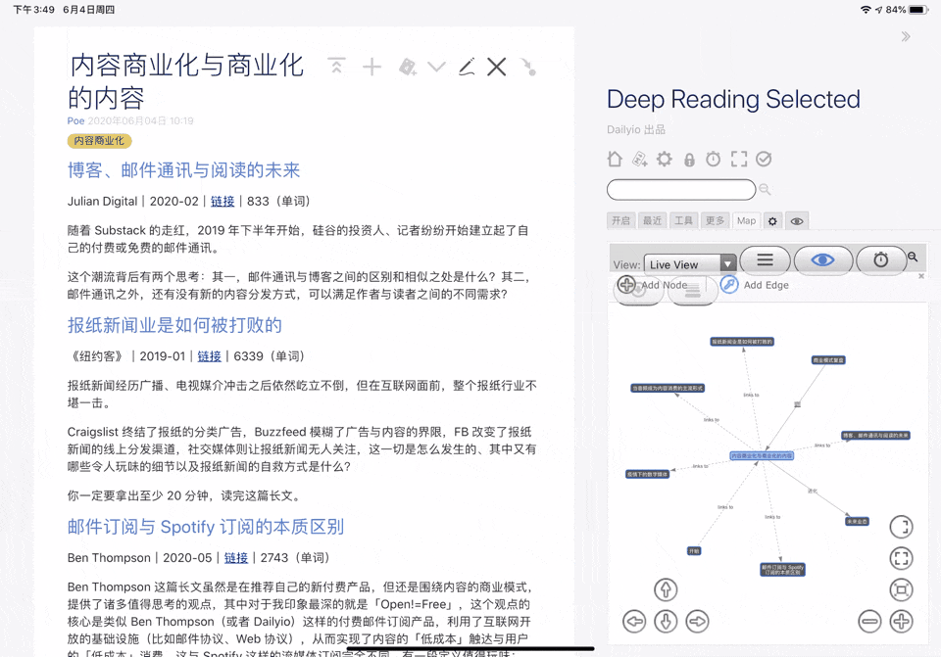Image resolution: width=941 pixels, height=657 pixels.
Task: Open heading 博客、邮件通讯与阅读的未来
Action: coord(183,170)
